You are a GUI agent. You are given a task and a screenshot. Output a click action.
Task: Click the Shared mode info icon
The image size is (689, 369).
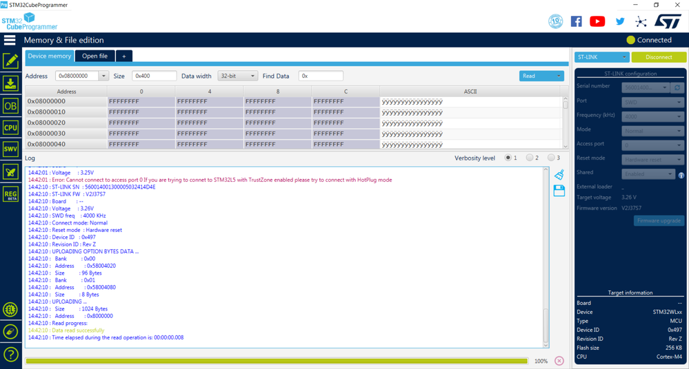tap(681, 175)
